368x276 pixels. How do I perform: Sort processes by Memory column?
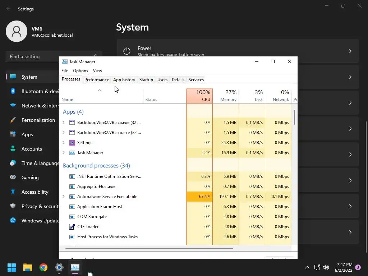coord(226,96)
